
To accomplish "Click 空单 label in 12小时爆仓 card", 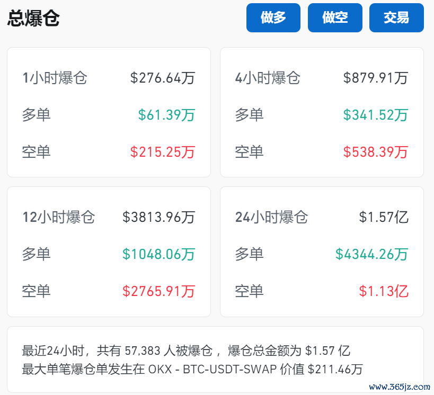I will (x=36, y=291).
